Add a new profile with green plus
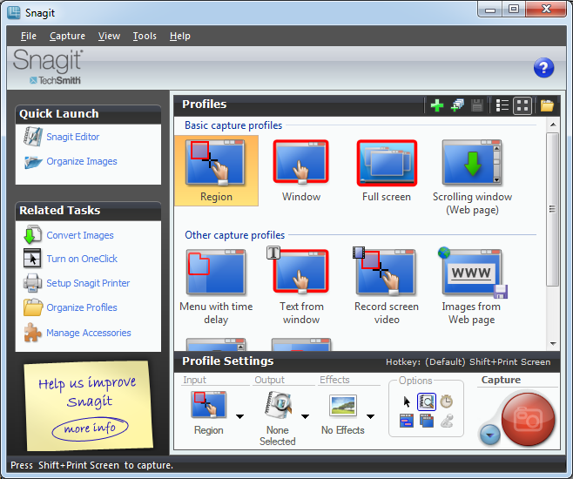573x479 pixels. click(x=436, y=105)
